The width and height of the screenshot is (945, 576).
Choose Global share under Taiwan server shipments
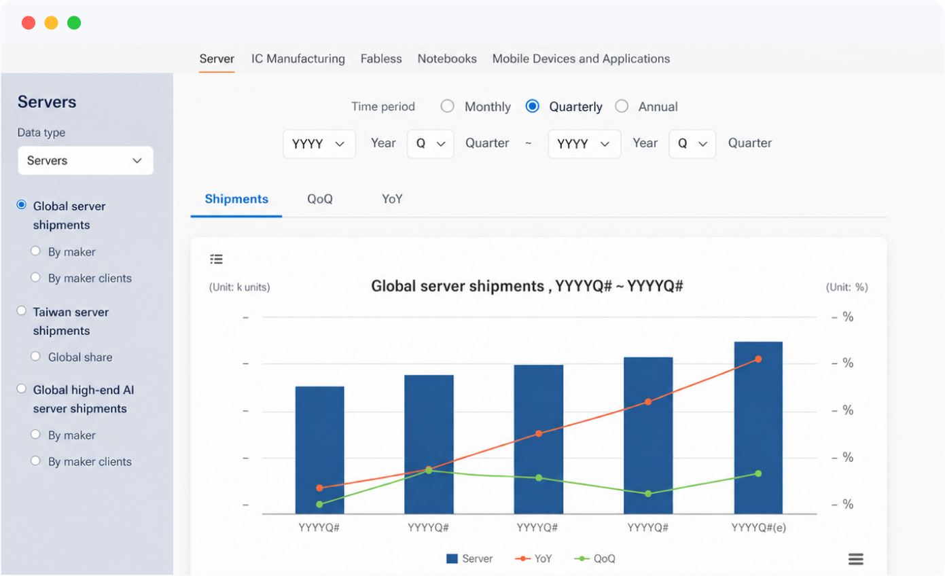click(36, 356)
